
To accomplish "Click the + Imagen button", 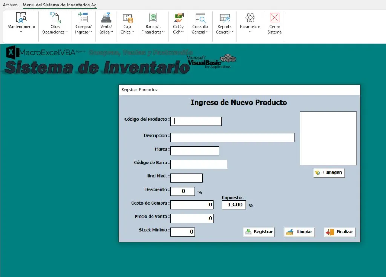I will click(328, 172).
